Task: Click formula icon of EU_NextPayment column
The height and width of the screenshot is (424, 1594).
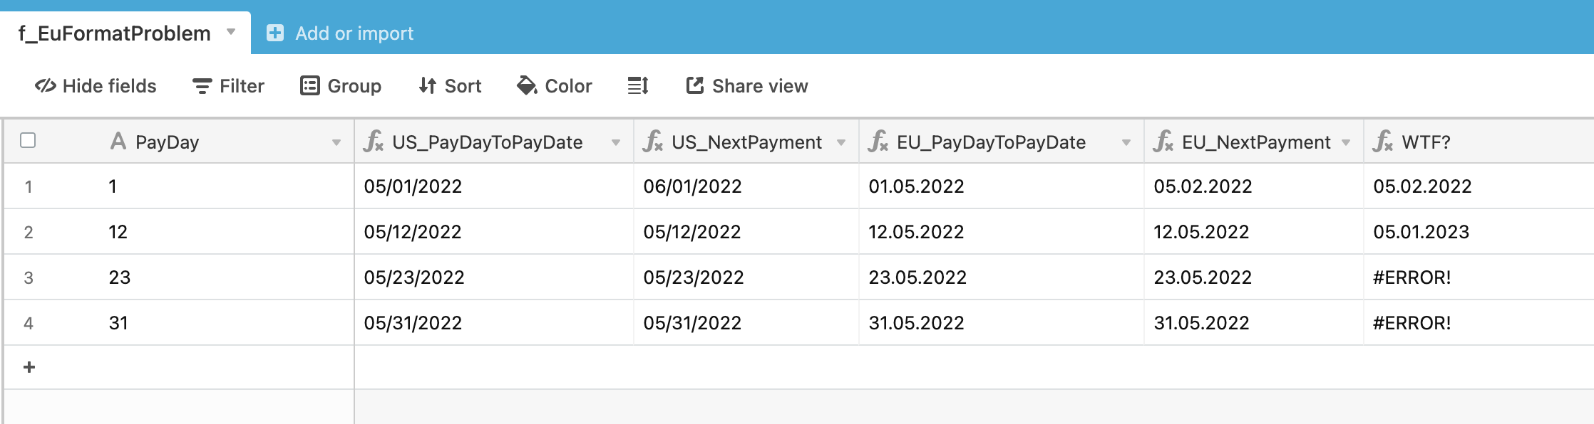Action: click(x=1163, y=141)
